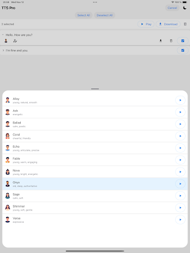
Task: Preview the Ash voice
Action: pyautogui.click(x=180, y=112)
